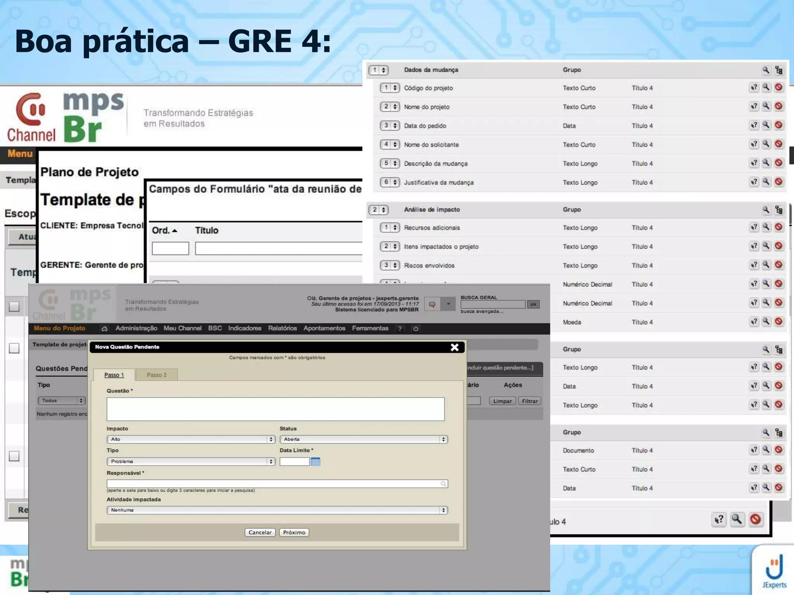Screen dimensions: 794x595
Task: Click the ok button beside Busca Geral
Action: pyautogui.click(x=533, y=304)
